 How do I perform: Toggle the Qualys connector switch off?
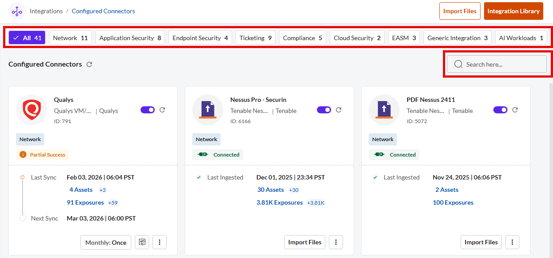pos(148,110)
